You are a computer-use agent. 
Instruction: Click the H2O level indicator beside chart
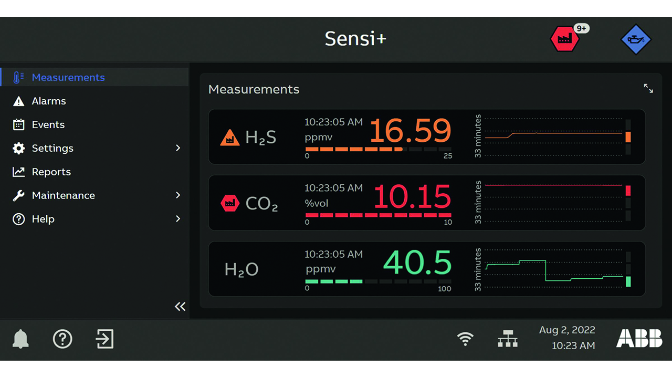pos(628,269)
